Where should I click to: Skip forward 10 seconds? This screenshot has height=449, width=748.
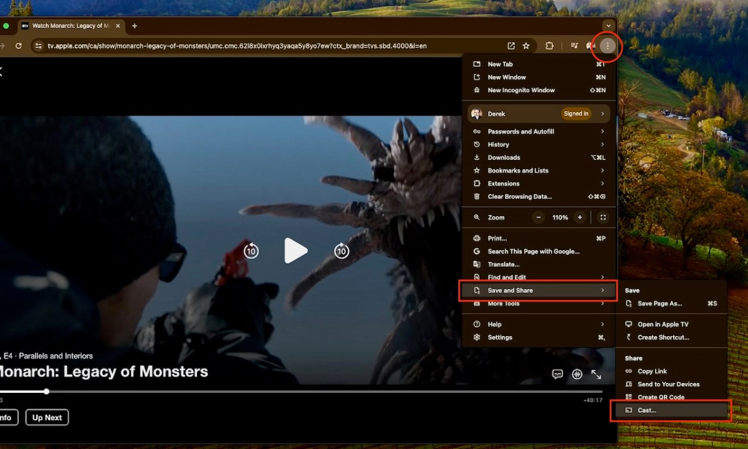[x=341, y=251]
